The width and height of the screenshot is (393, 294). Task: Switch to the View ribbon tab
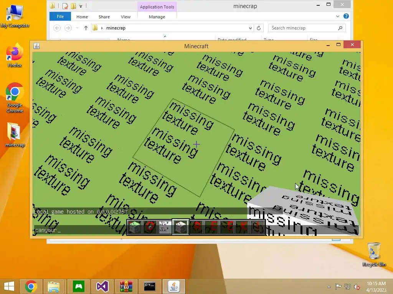coord(125,17)
